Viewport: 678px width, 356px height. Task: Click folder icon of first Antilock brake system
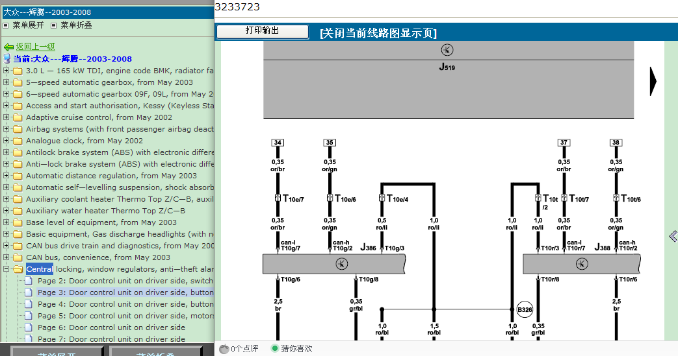click(x=18, y=153)
